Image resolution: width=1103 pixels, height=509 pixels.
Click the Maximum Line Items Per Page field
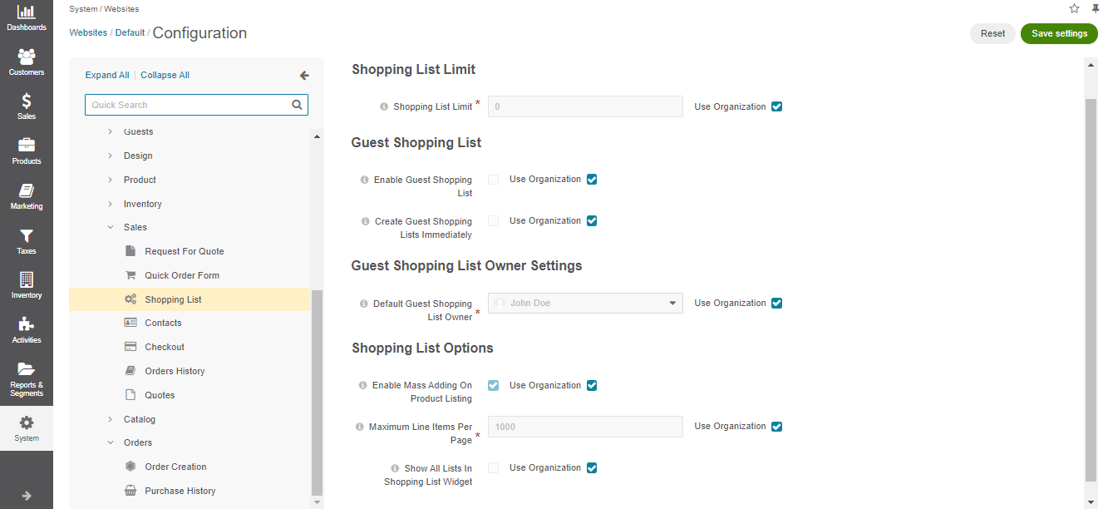click(x=585, y=427)
